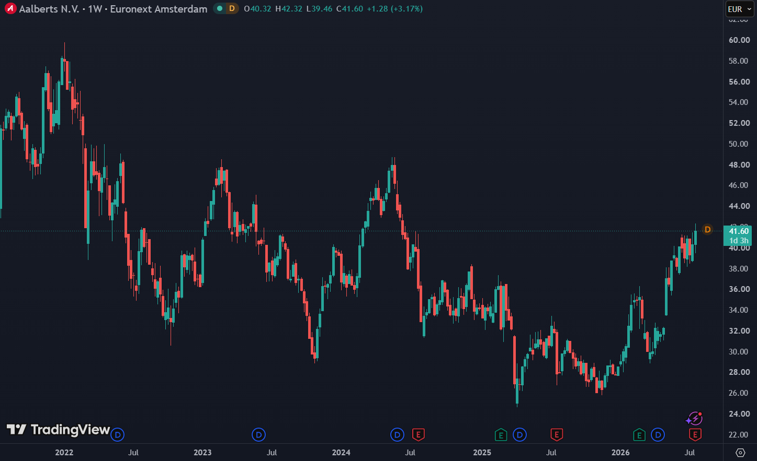The image size is (757, 461).
Task: Click the 2026 time axis label
Action: [x=620, y=453]
